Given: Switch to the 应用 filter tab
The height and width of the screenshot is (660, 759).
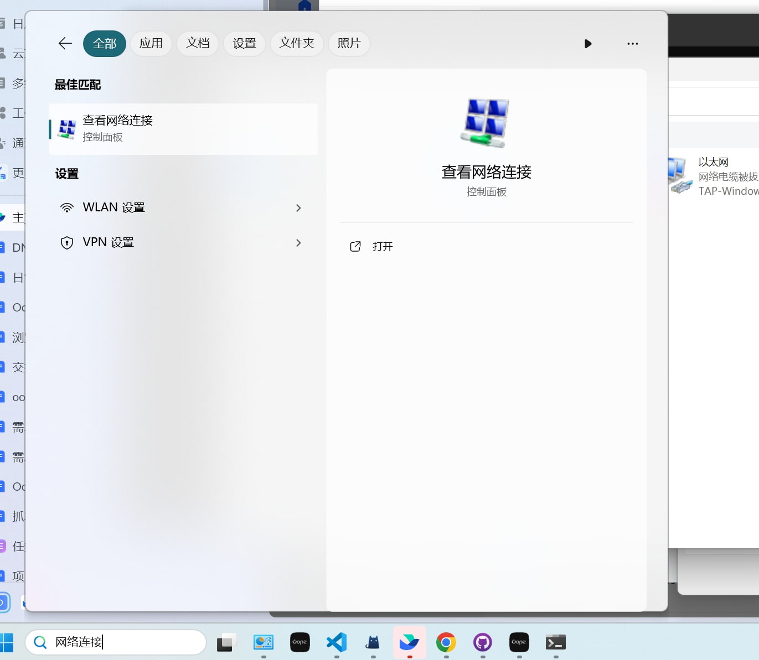Looking at the screenshot, I should [x=151, y=44].
